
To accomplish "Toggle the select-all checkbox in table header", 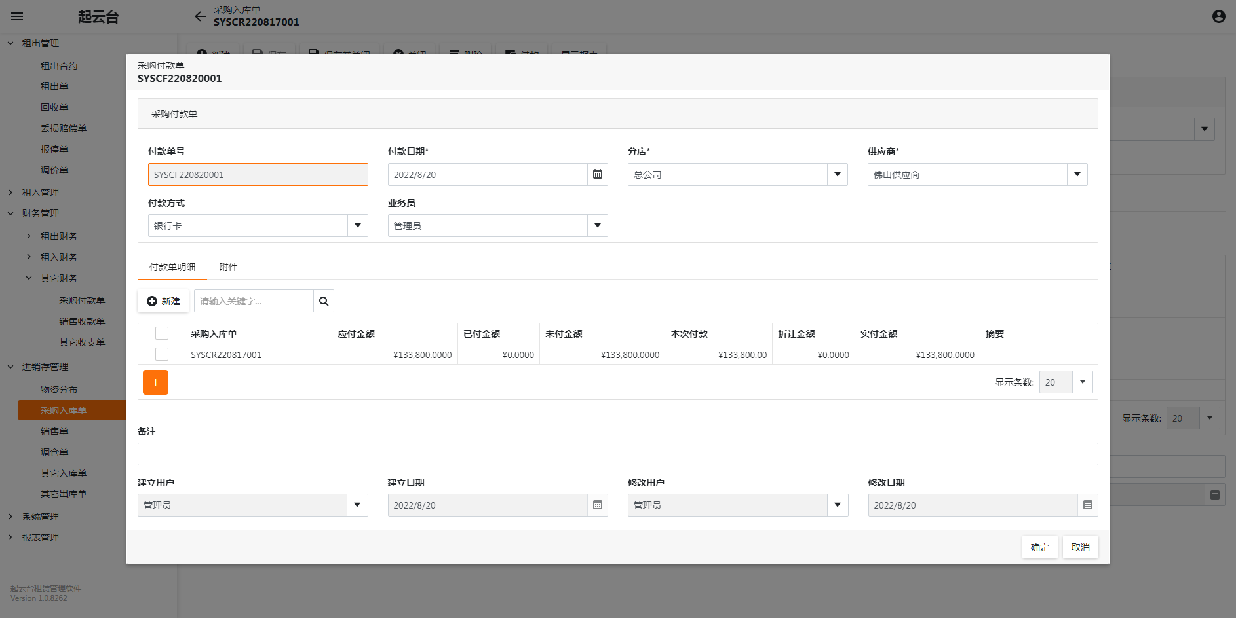I will (162, 333).
